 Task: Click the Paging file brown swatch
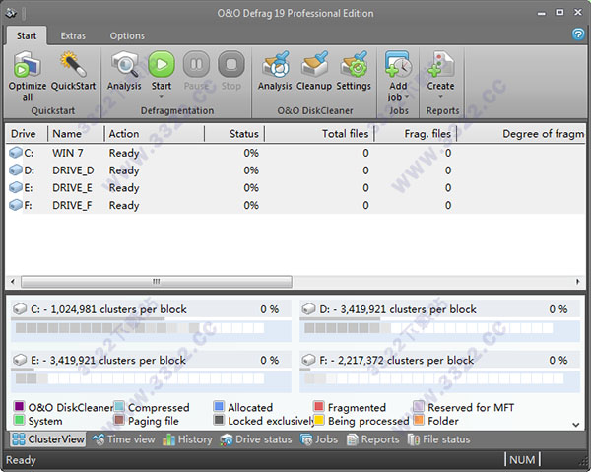tap(119, 420)
